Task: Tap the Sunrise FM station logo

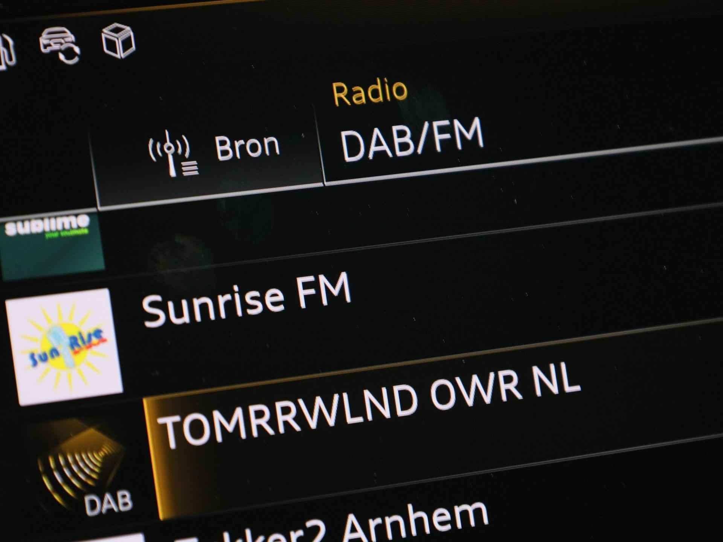Action: pos(64,346)
